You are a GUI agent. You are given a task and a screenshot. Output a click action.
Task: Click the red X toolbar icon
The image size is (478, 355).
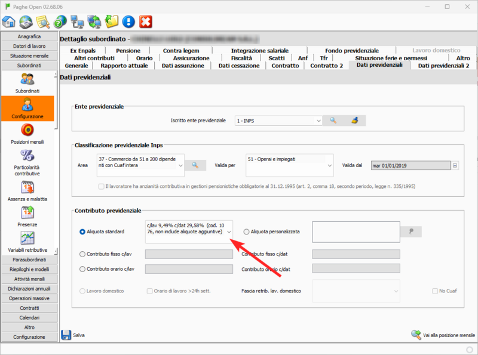[145, 22]
